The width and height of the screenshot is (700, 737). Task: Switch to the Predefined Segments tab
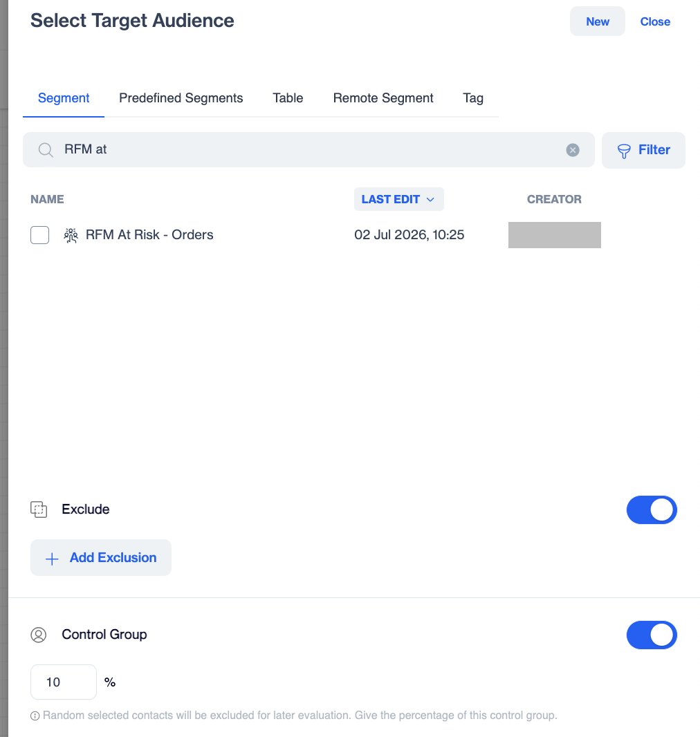[181, 97]
